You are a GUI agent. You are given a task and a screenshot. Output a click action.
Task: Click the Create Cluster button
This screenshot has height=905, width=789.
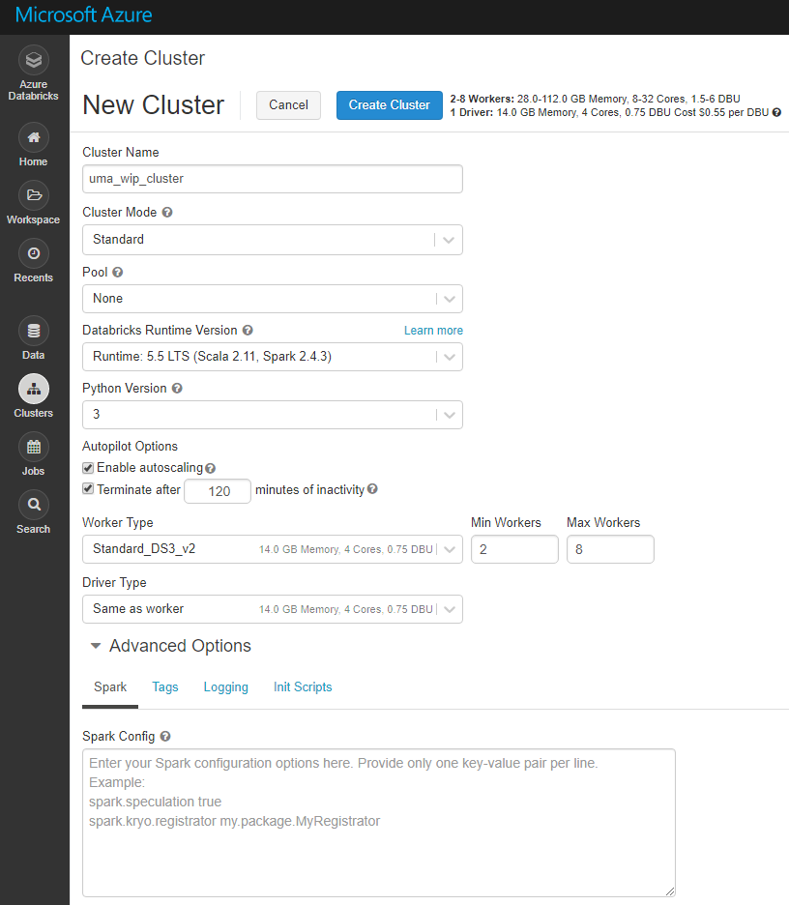pyautogui.click(x=390, y=105)
